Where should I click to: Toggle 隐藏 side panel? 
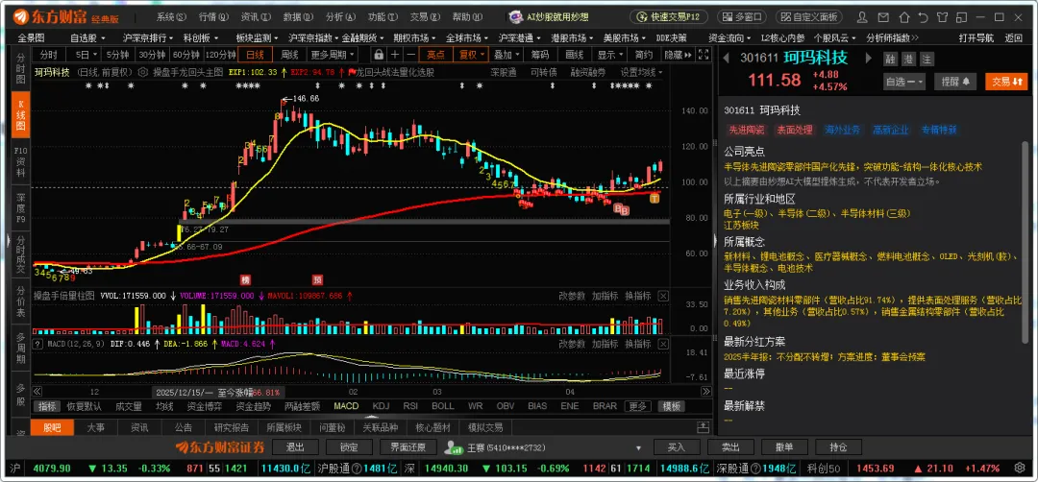pos(678,54)
